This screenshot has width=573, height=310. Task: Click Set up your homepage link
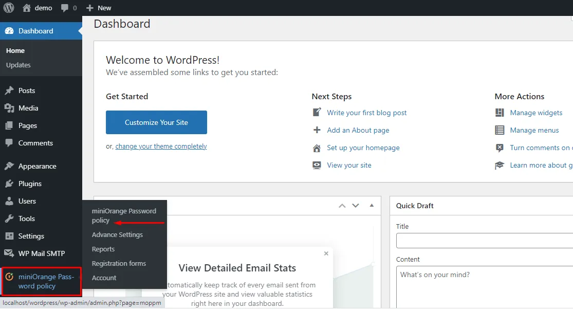tap(363, 148)
